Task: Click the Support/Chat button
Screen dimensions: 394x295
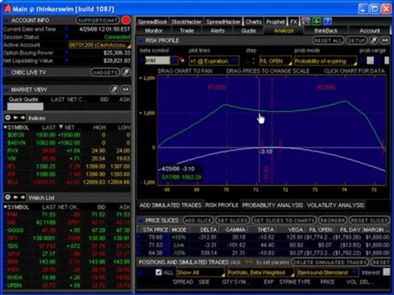Action: point(98,20)
